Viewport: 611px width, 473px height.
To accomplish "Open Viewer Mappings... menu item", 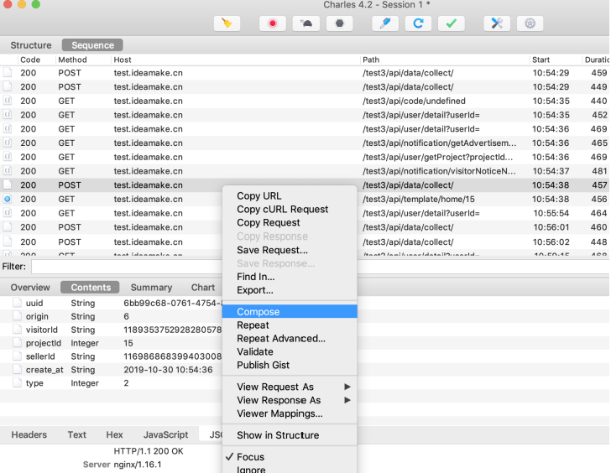I will click(290, 413).
